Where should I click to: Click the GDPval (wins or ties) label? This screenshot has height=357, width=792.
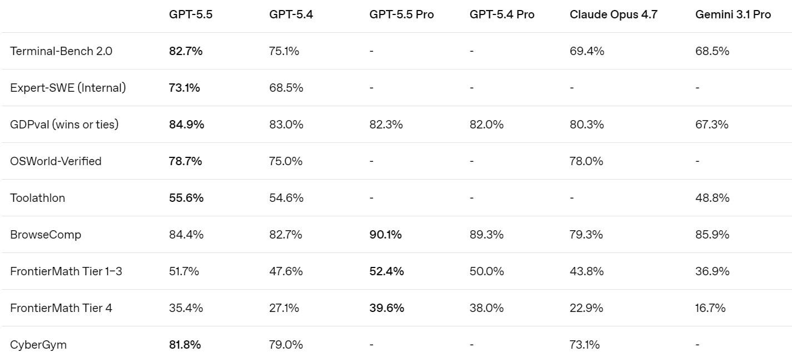64,125
